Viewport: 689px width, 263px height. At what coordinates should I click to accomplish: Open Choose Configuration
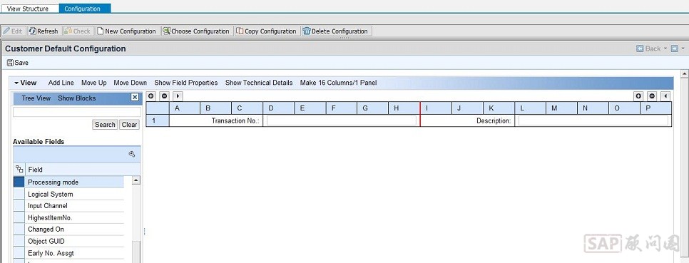(197, 31)
